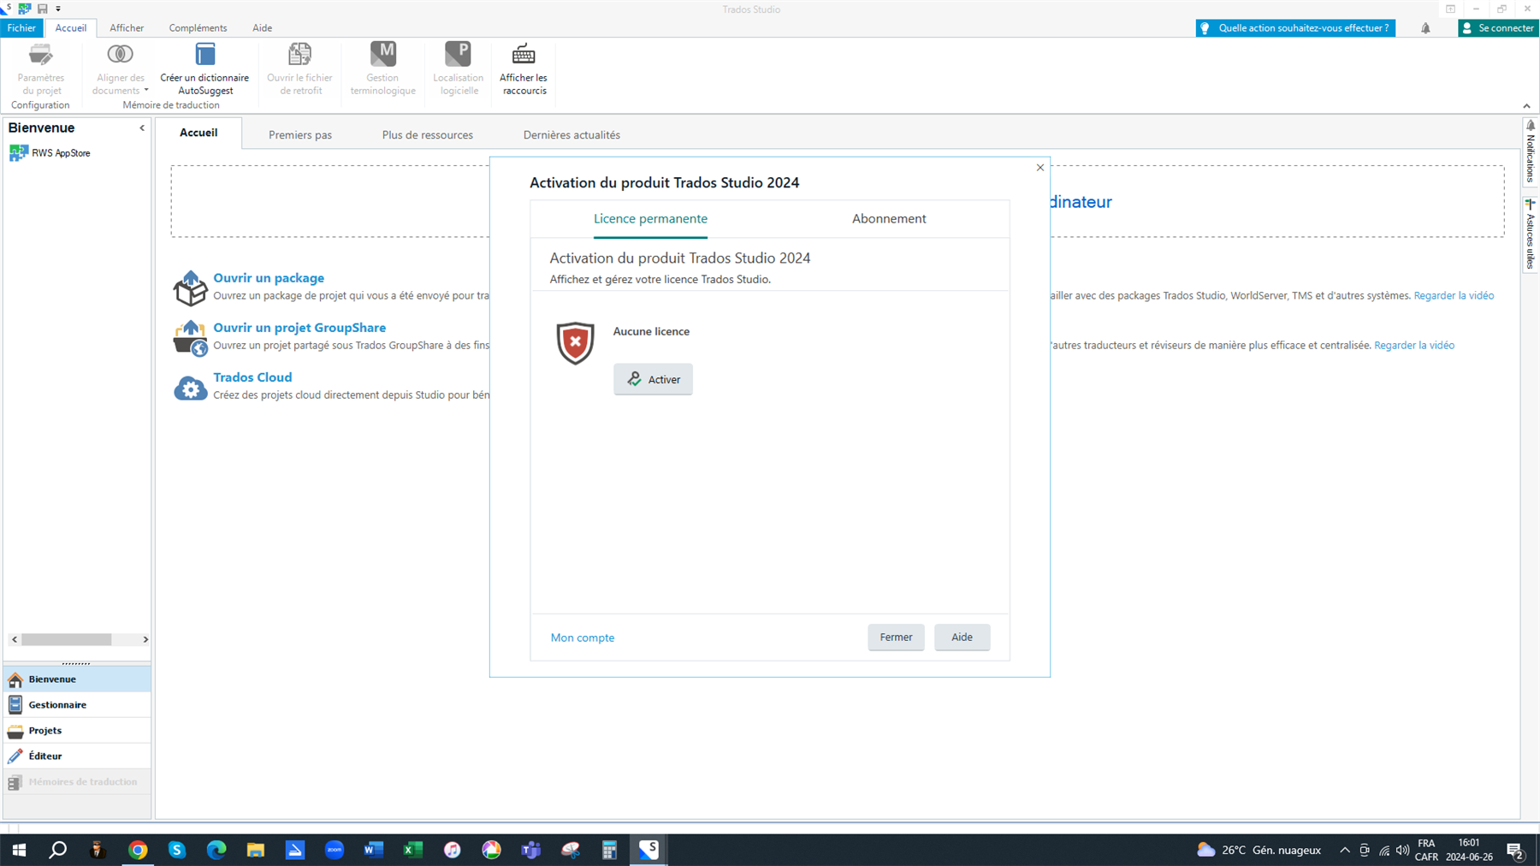Viewport: 1540px width, 866px height.
Task: Open Ouvrir le fichier de retrofit
Action: pos(299,68)
